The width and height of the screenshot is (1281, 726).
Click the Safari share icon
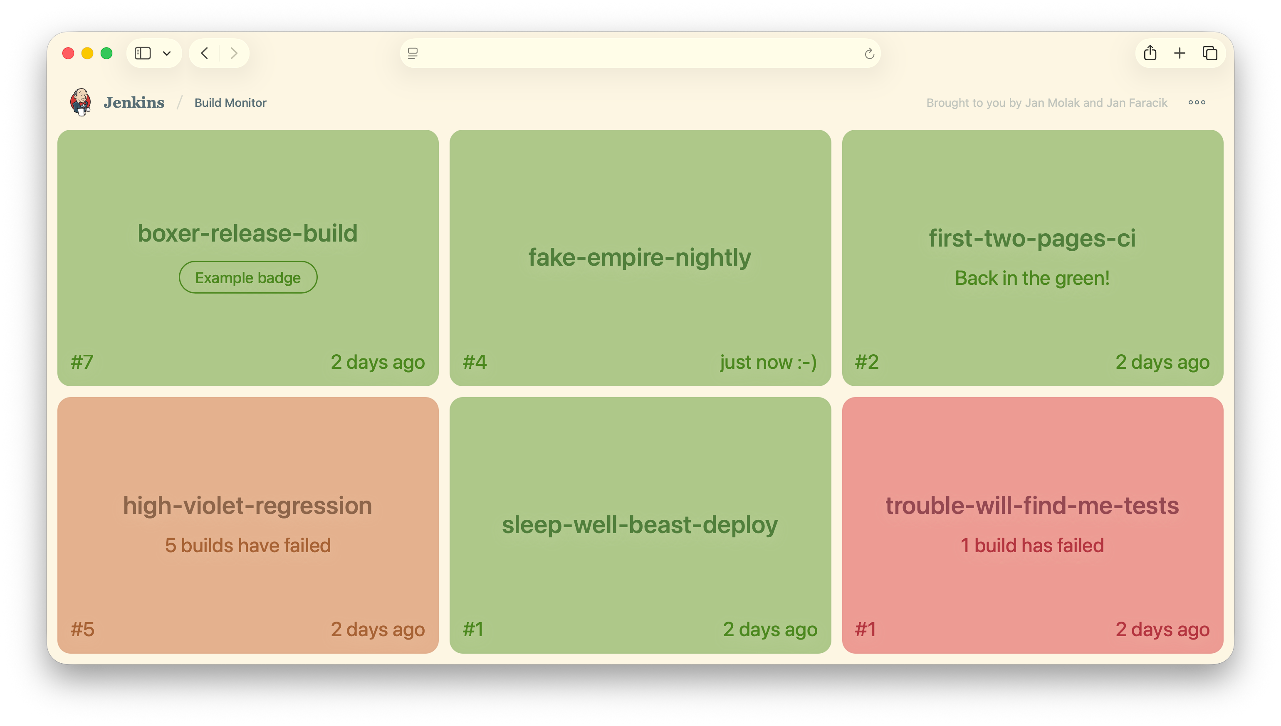tap(1151, 52)
